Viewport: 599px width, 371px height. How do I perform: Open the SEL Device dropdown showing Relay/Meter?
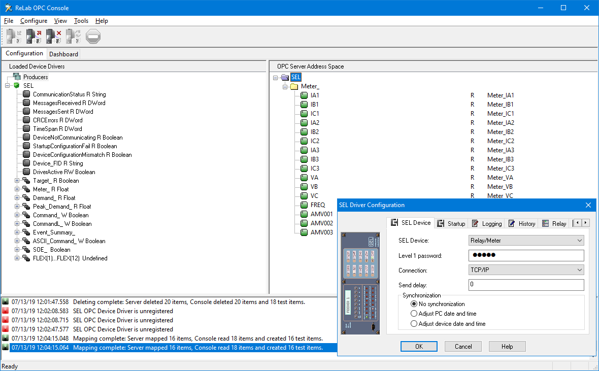pyautogui.click(x=526, y=241)
